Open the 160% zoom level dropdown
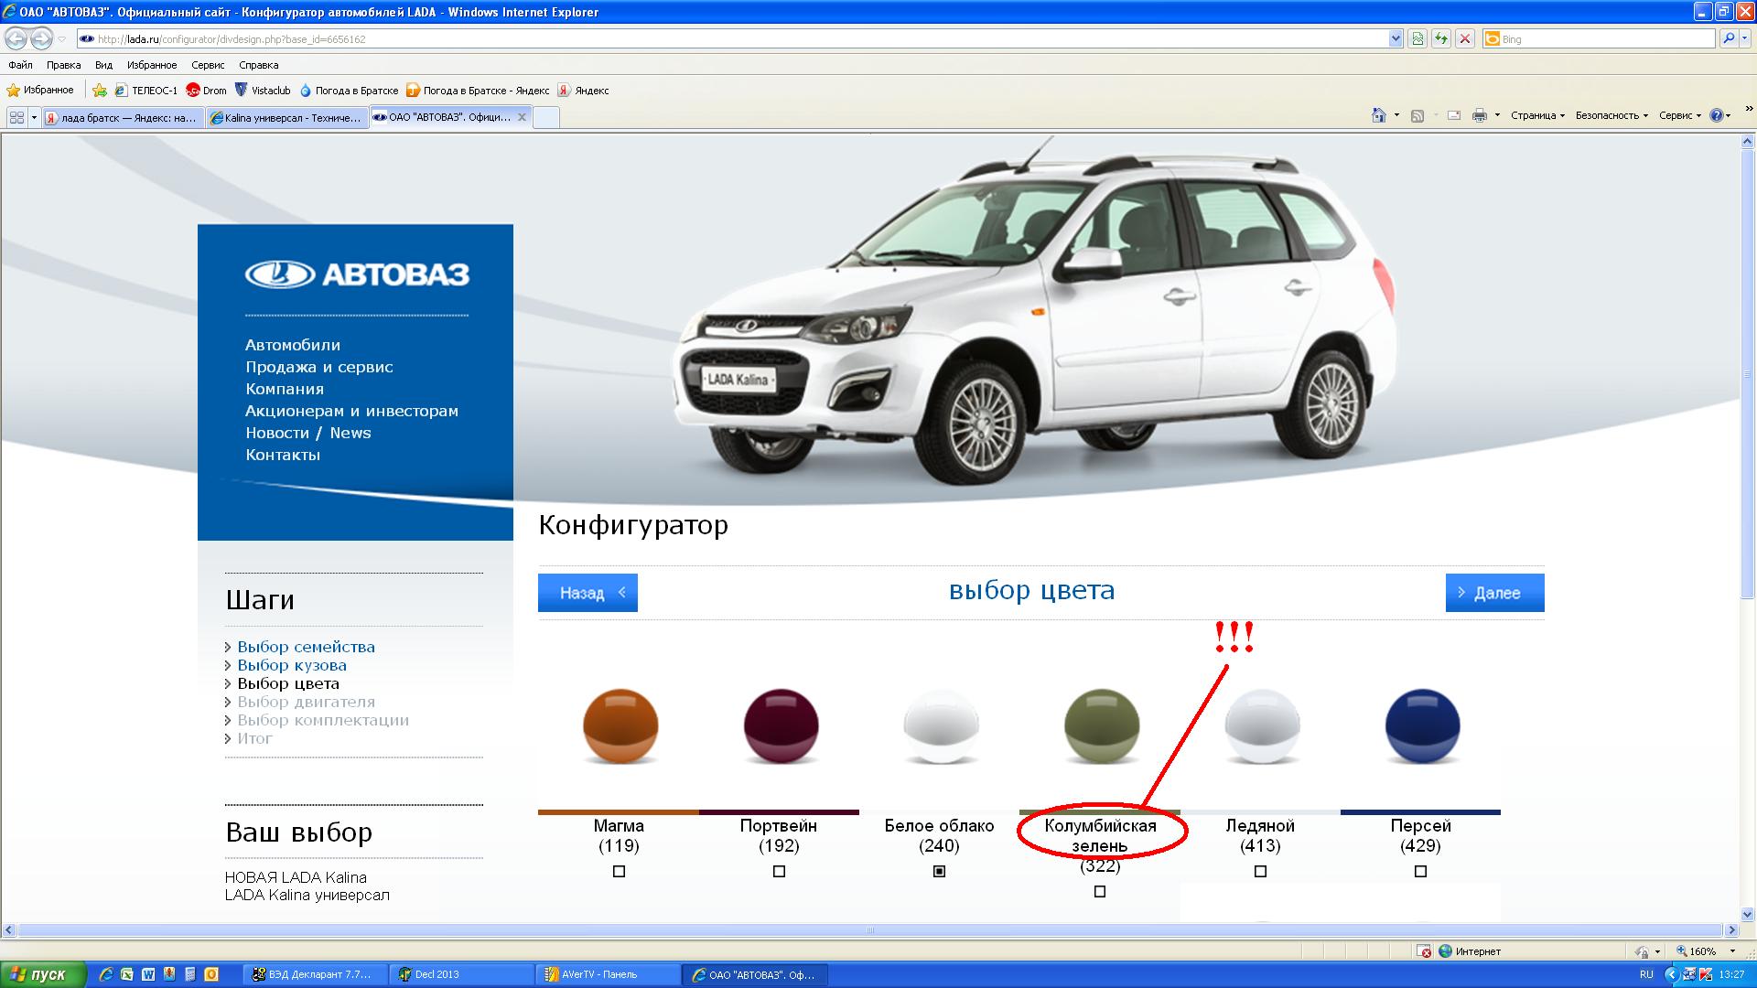 pyautogui.click(x=1732, y=951)
